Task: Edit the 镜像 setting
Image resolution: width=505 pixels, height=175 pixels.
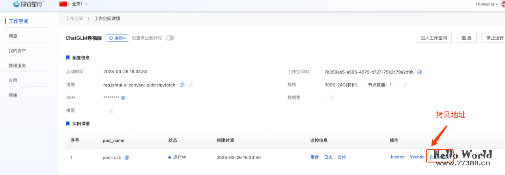Action: pos(191,85)
